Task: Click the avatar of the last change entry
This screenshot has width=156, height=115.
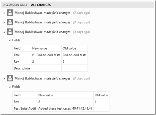Action: pos(10,78)
